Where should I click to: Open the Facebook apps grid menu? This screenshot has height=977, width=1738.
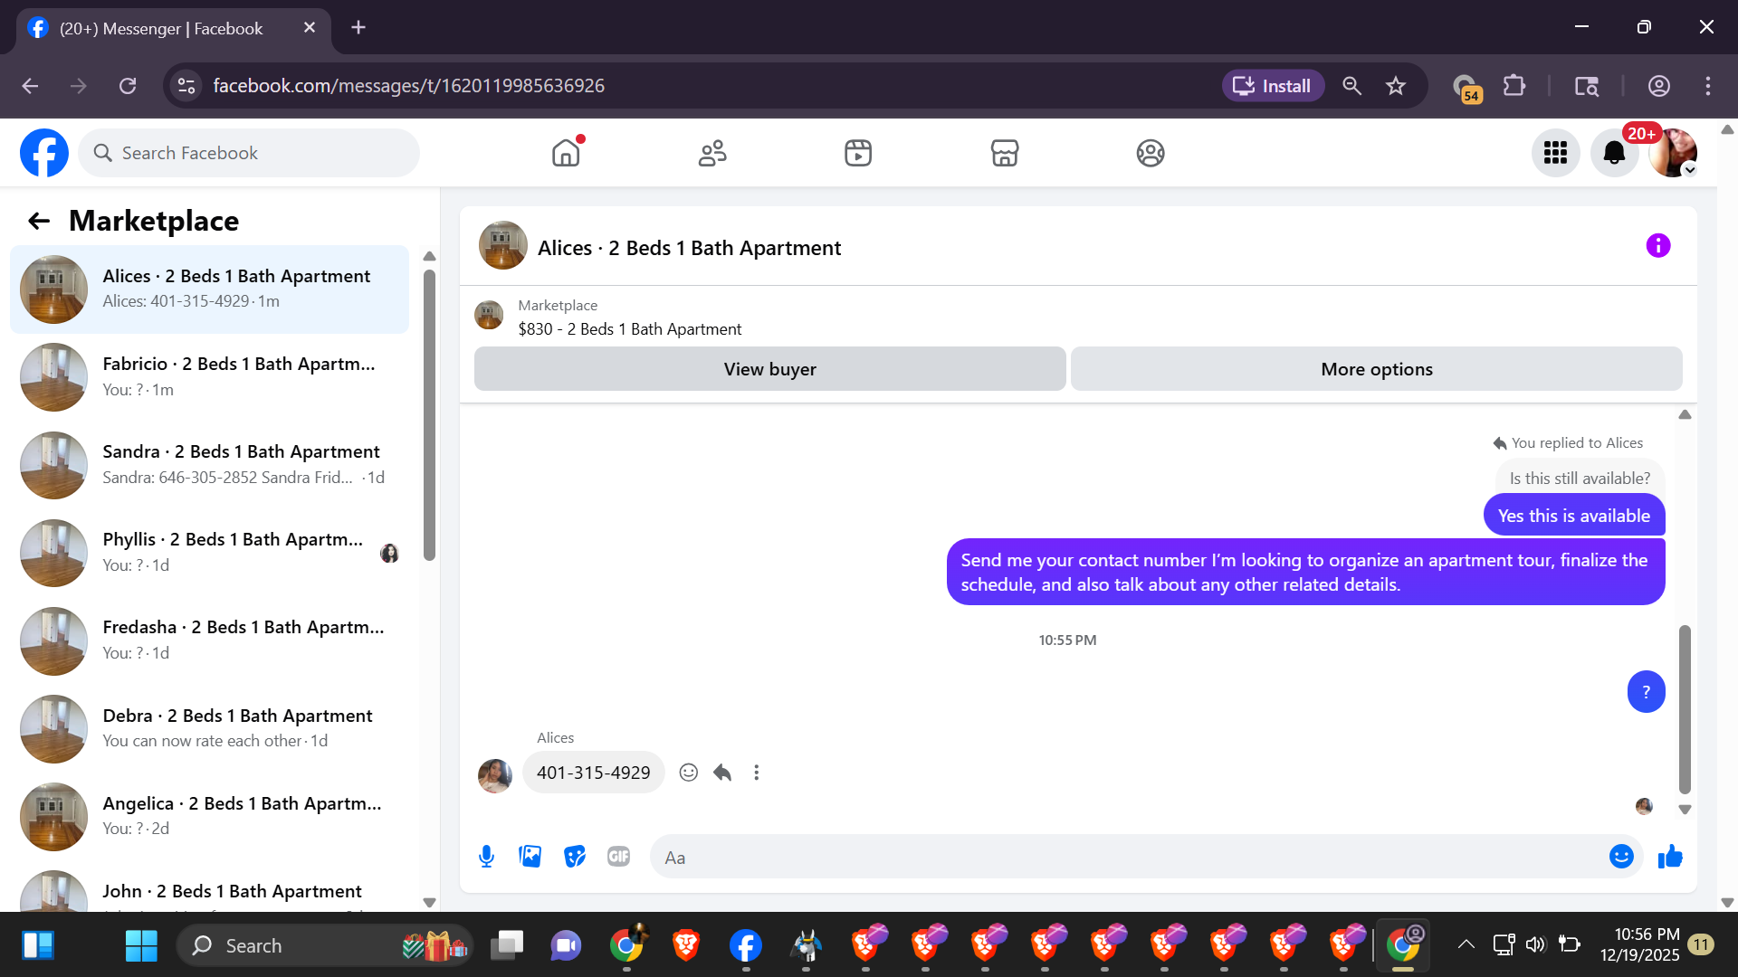[1555, 153]
